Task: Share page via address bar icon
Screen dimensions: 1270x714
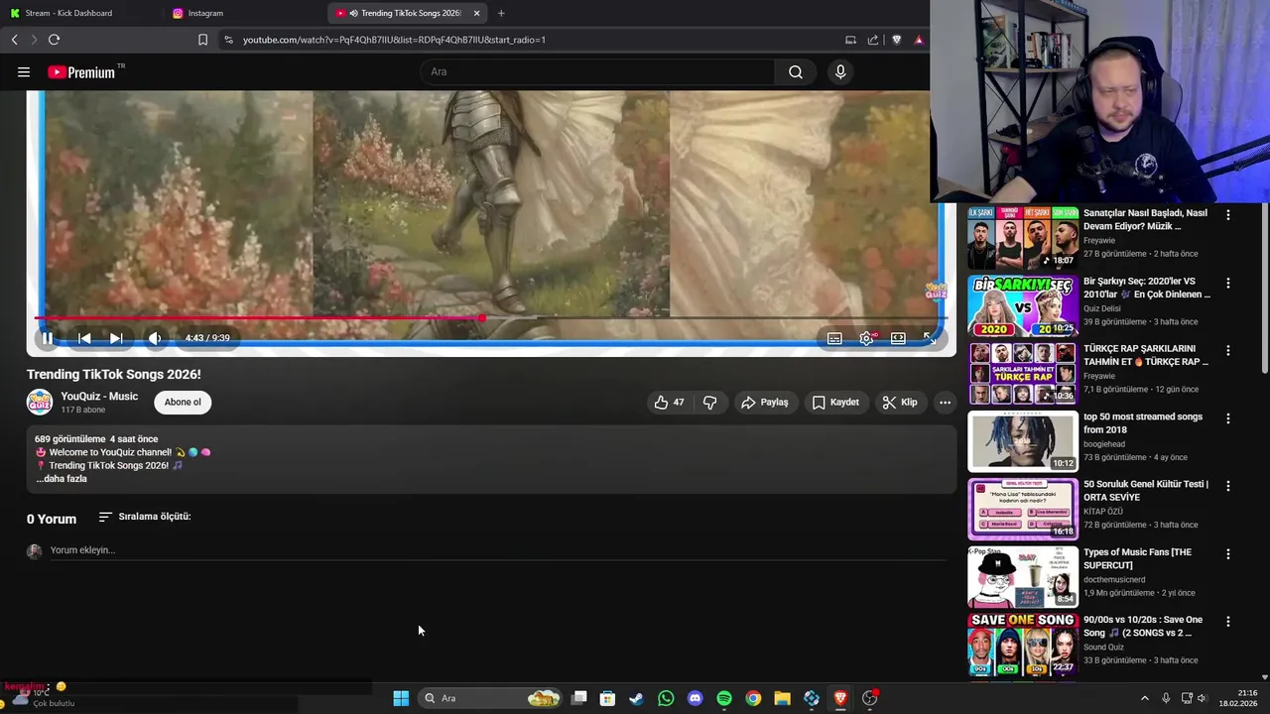Action: (x=873, y=40)
